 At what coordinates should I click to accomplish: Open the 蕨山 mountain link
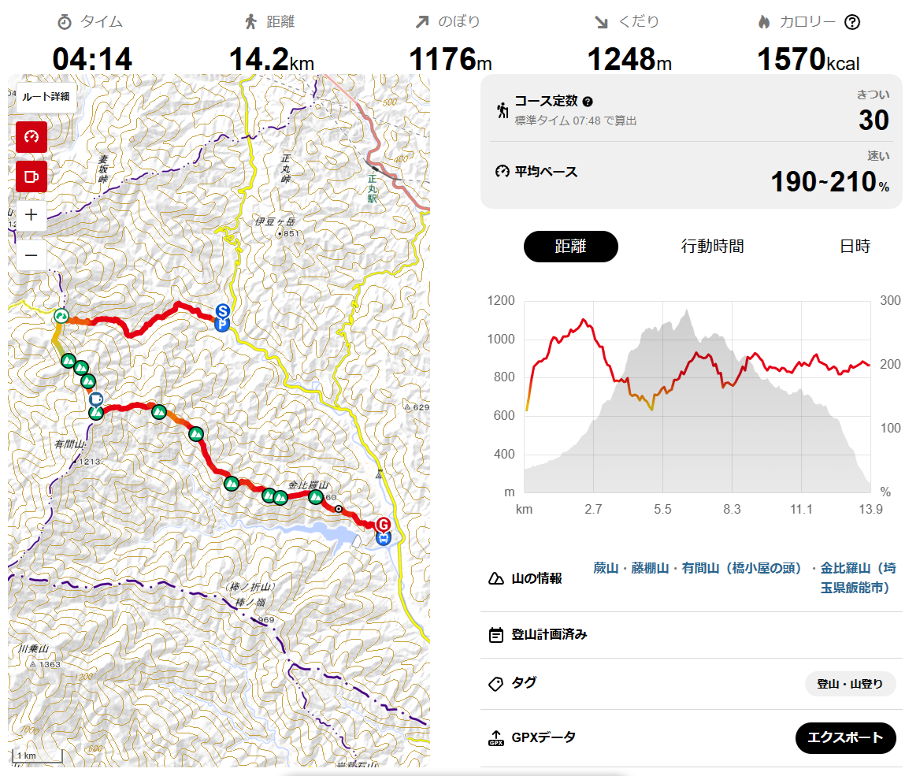coord(606,568)
